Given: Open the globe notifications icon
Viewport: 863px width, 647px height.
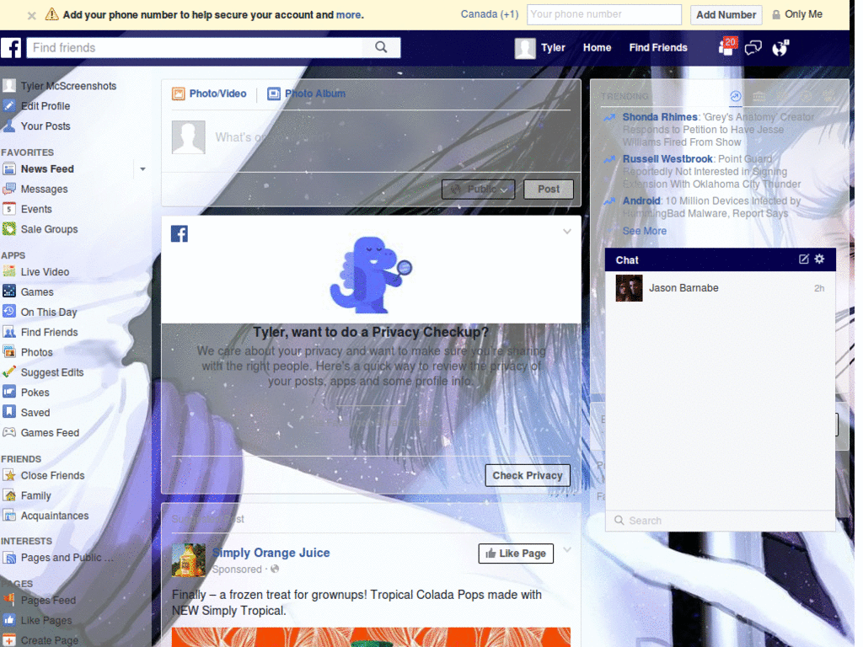Looking at the screenshot, I should tap(780, 48).
